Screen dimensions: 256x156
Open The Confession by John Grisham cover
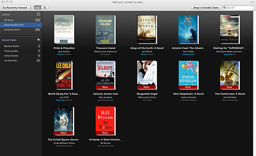pos(230,75)
